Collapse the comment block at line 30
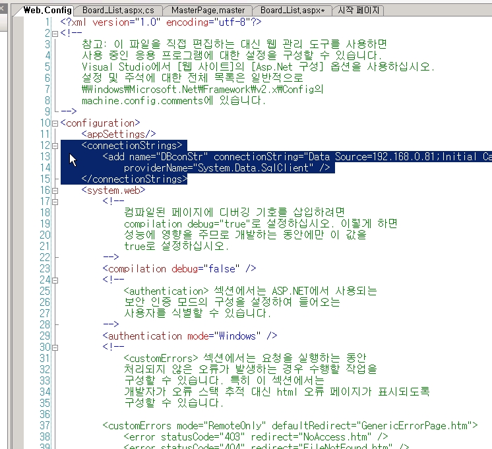The height and width of the screenshot is (449, 492). 55,347
